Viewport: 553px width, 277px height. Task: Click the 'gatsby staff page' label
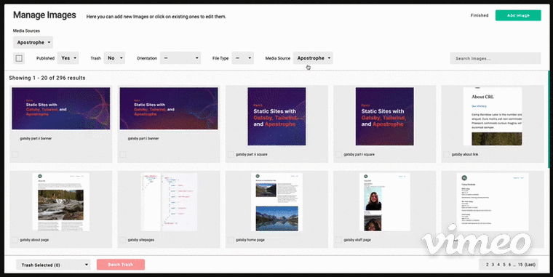[357, 240]
